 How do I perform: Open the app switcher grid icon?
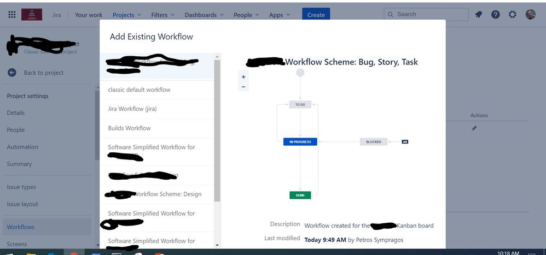coord(12,15)
